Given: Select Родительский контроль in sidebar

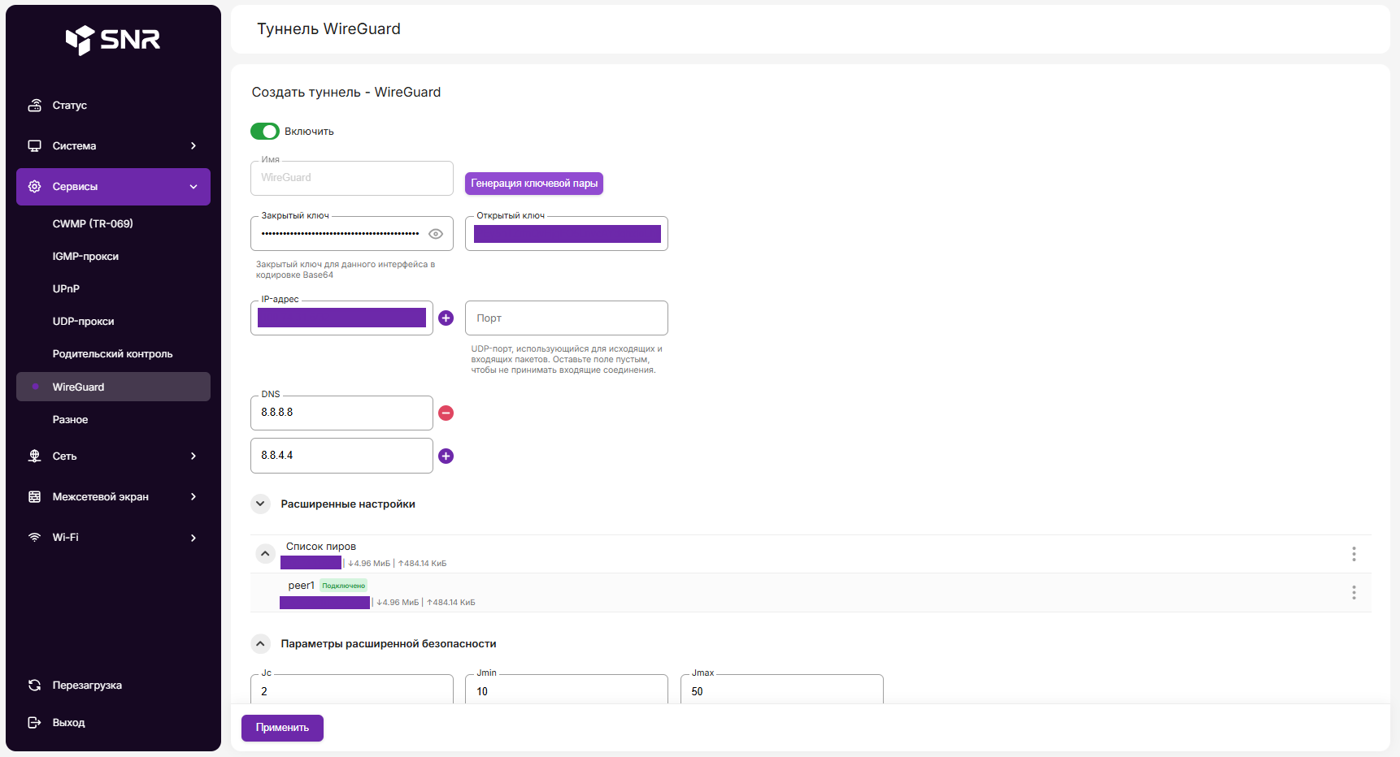Looking at the screenshot, I should pyautogui.click(x=112, y=354).
